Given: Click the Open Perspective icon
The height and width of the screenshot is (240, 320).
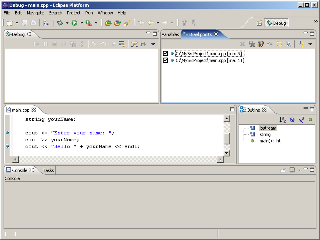Looking at the screenshot, I should 259,23.
